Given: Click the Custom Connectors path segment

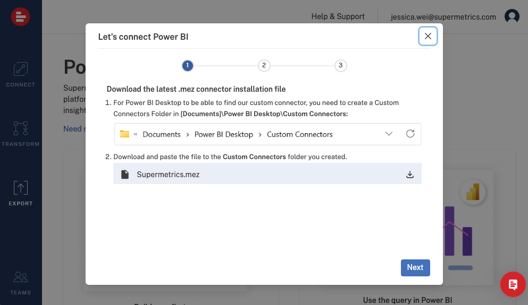Looking at the screenshot, I should click(300, 134).
